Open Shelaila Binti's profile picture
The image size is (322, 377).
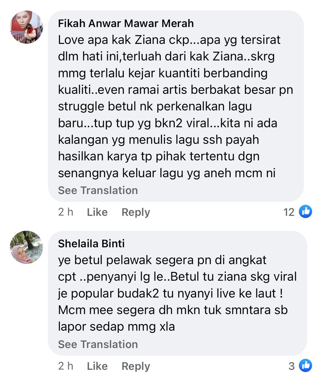pyautogui.click(x=26, y=247)
